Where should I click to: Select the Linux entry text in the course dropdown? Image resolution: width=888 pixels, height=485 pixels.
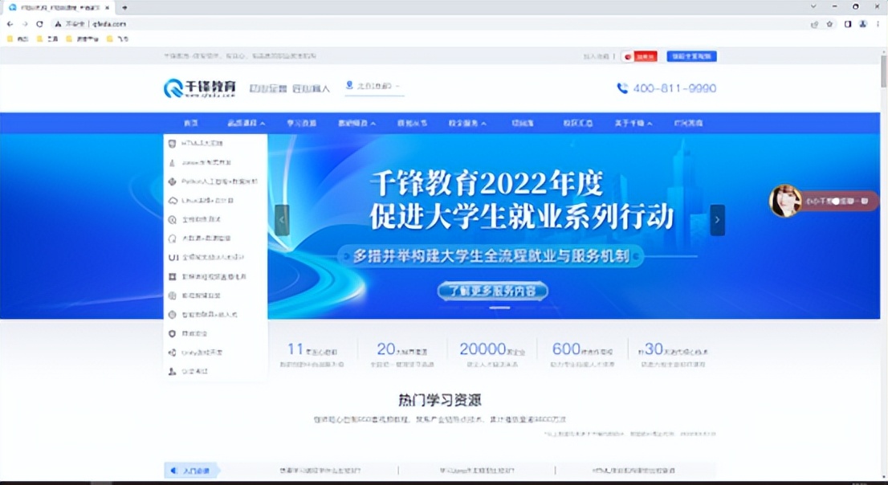tap(207, 201)
